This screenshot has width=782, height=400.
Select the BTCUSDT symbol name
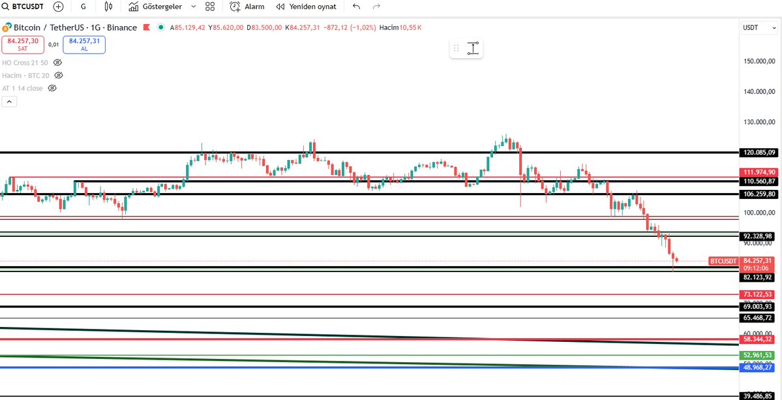(27, 7)
